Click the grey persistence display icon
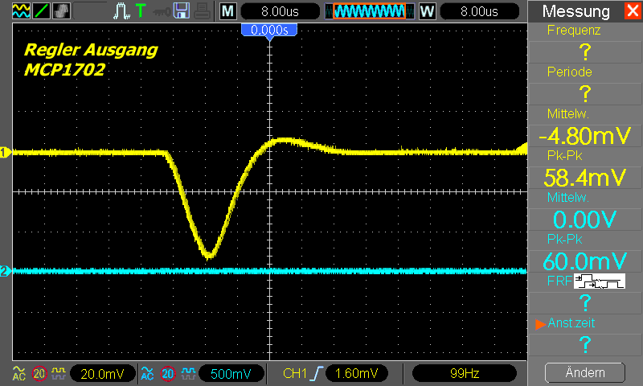 tap(61, 11)
